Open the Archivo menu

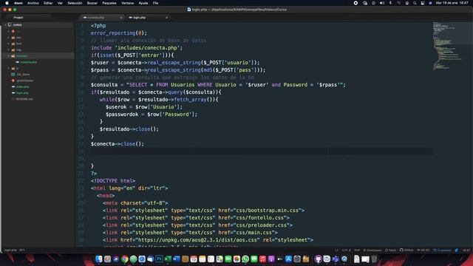pos(33,3)
